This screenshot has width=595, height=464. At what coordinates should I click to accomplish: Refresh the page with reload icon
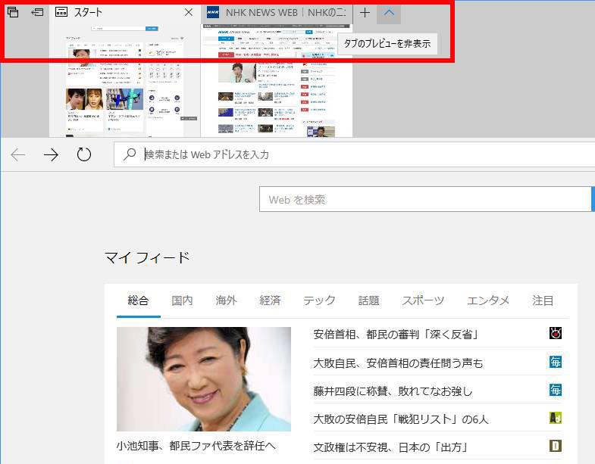(x=84, y=154)
